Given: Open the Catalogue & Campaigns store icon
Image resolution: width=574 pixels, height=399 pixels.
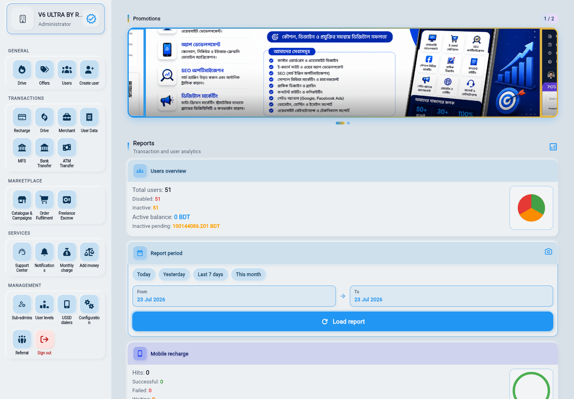Looking at the screenshot, I should pyautogui.click(x=22, y=200).
